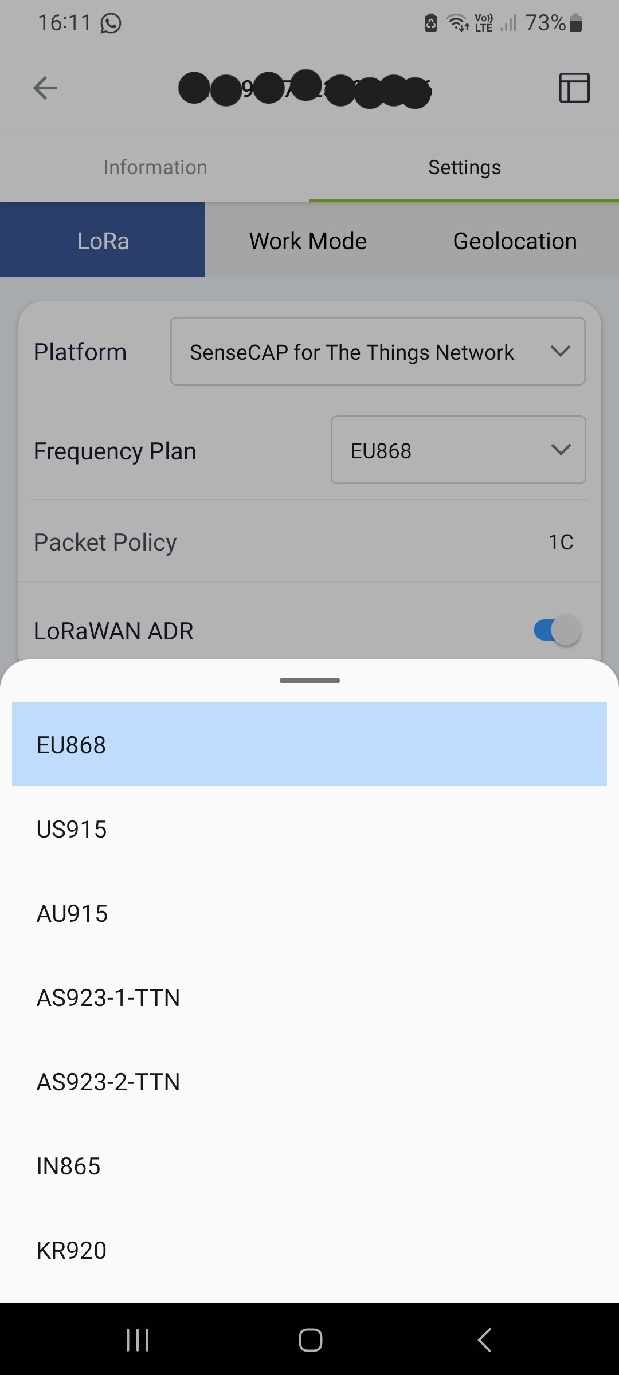Image resolution: width=619 pixels, height=1375 pixels.
Task: Select AU915 frequency plan option
Action: pos(309,913)
